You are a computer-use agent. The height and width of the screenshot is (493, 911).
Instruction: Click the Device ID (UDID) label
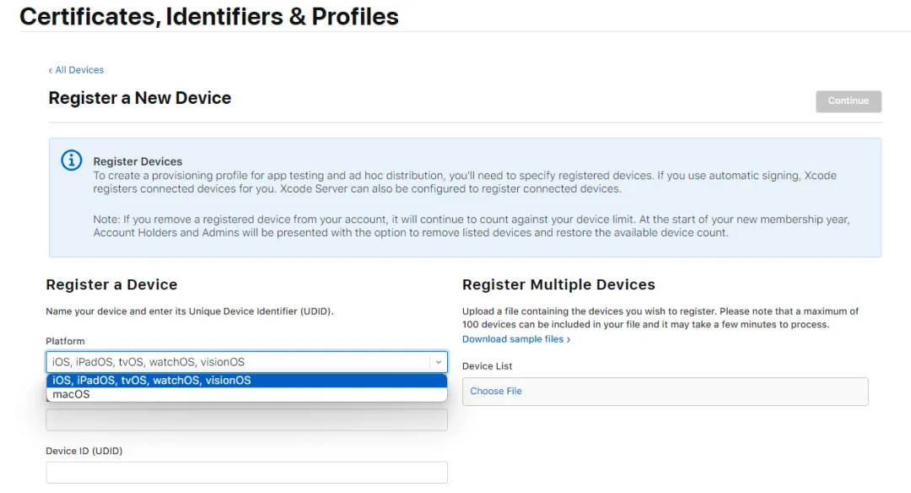coord(84,451)
